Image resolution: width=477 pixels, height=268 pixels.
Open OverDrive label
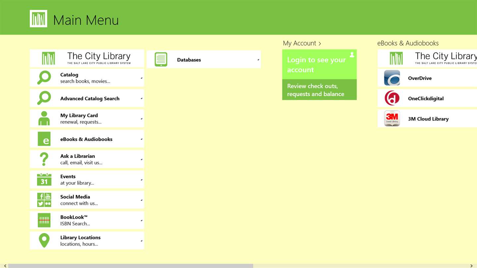coord(420,78)
